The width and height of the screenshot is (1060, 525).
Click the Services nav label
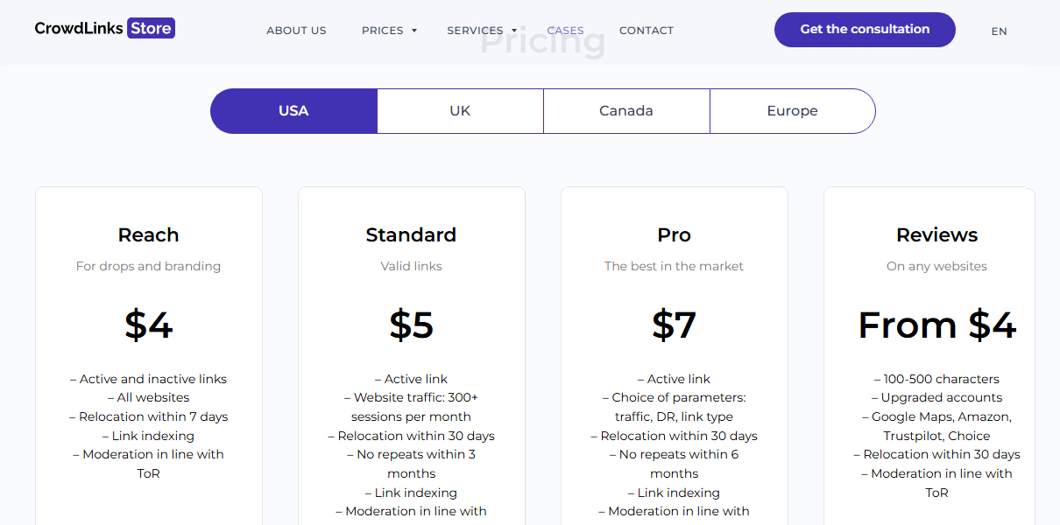pos(474,30)
